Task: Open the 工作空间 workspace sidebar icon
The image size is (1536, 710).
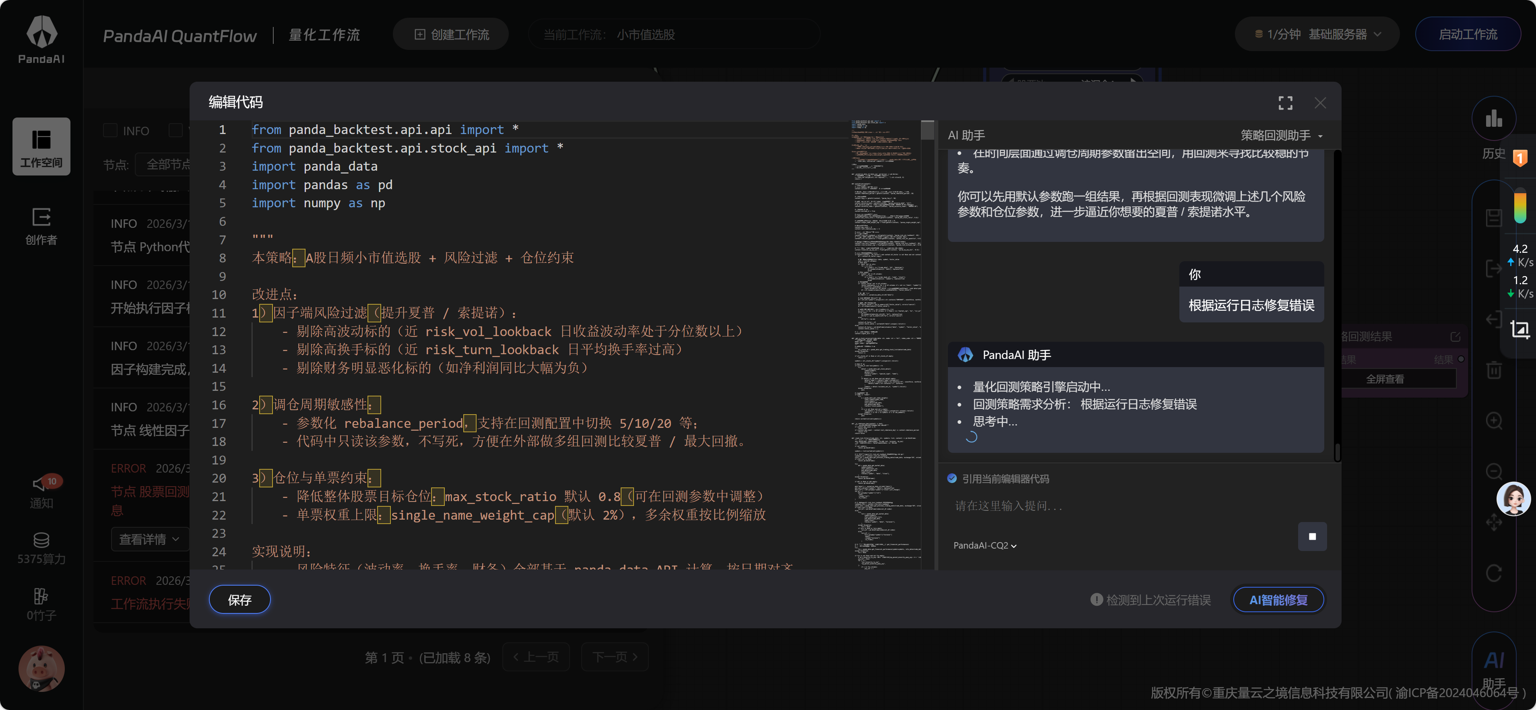Action: click(x=41, y=147)
